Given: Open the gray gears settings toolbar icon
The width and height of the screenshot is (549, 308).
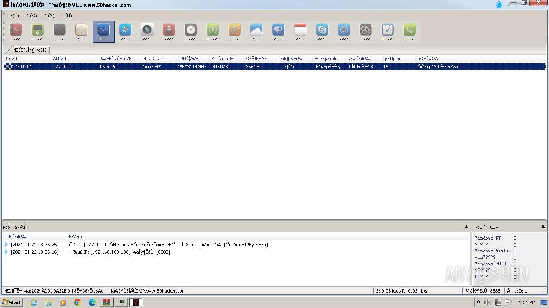Looking at the screenshot, I should point(365,32).
